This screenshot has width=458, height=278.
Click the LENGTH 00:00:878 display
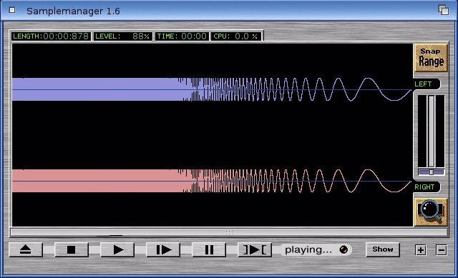(51, 36)
